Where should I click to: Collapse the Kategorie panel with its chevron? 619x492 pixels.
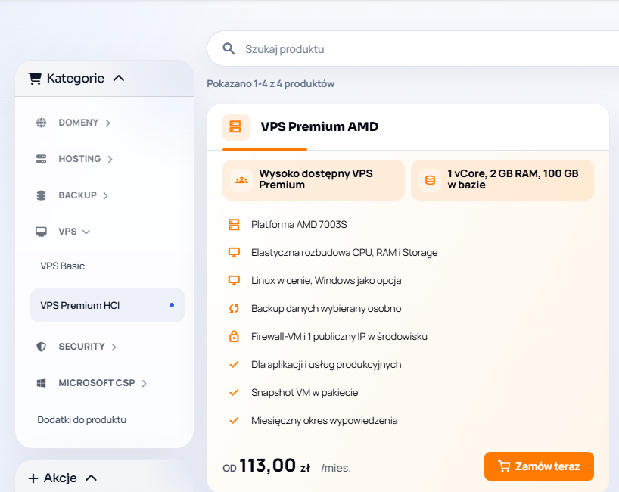[x=119, y=79]
